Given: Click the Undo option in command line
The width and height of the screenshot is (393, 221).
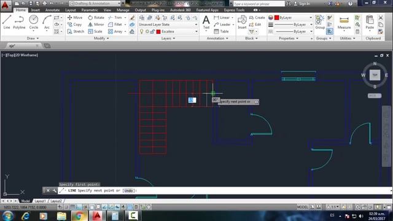Looking at the screenshot, I should 128,191.
